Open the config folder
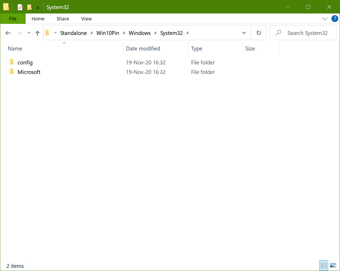 point(25,62)
